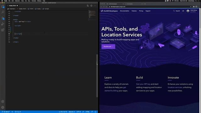Click get-started folder in breadcrumb

(x=11, y=9)
